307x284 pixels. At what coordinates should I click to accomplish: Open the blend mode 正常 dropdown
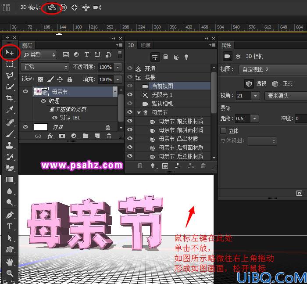tap(45, 67)
